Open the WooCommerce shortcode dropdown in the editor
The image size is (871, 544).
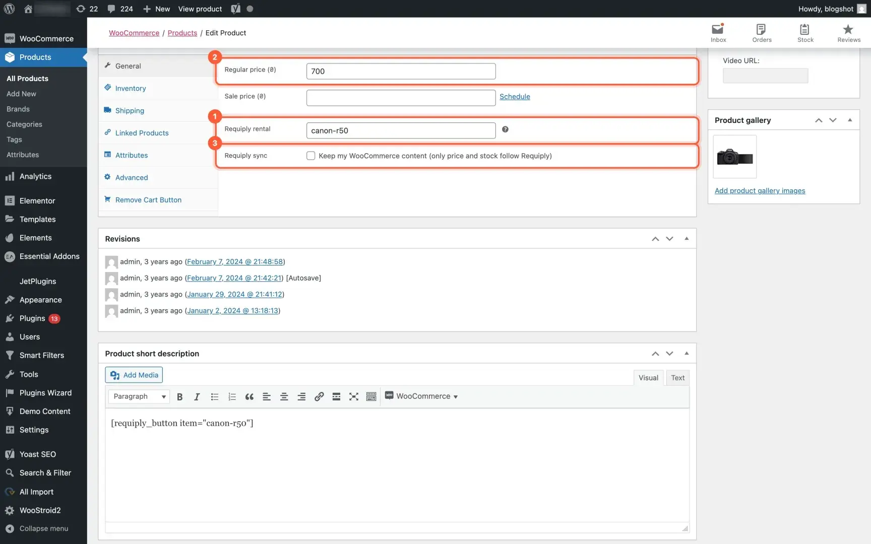[421, 396]
